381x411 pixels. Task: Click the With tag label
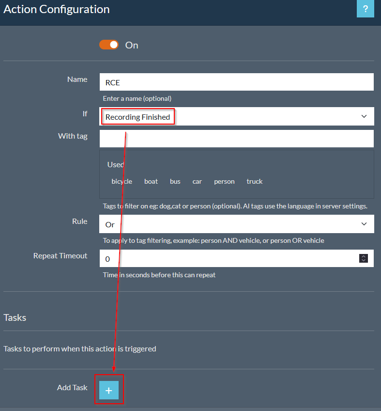(73, 136)
